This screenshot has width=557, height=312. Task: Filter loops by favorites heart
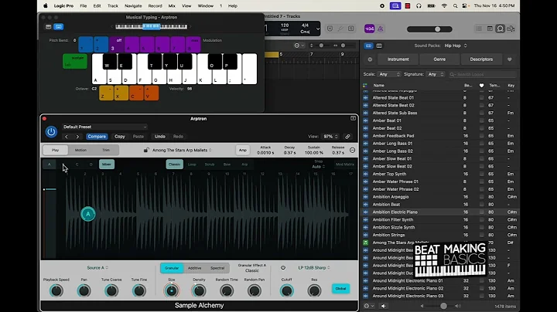[510, 59]
